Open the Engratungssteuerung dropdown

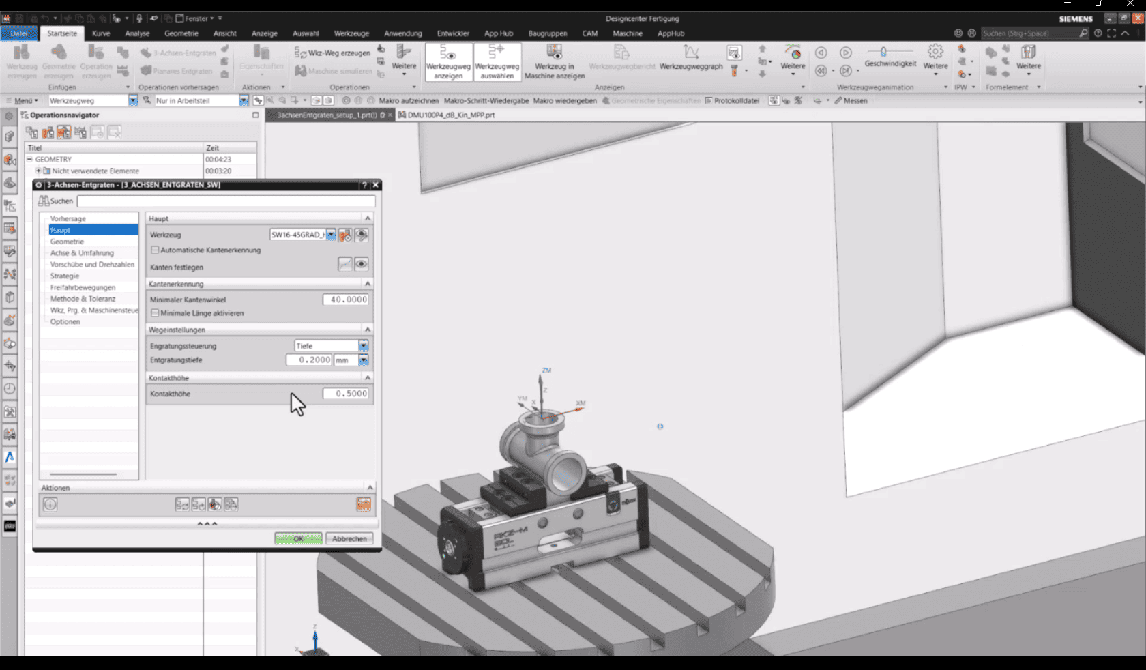click(x=364, y=346)
